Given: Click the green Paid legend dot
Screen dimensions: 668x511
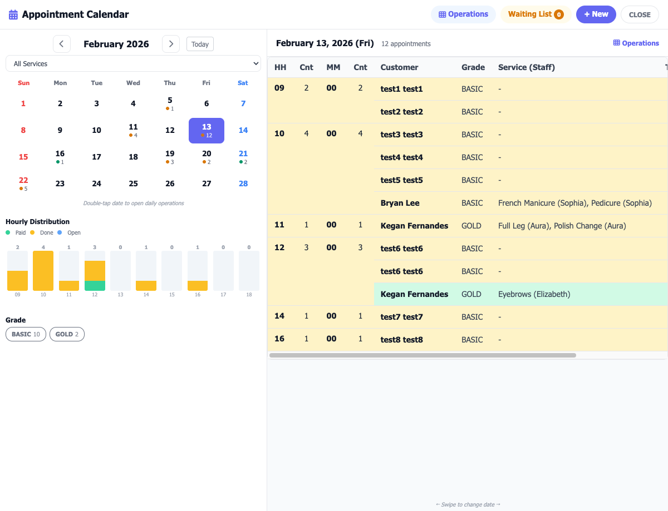Looking at the screenshot, I should click(8, 232).
